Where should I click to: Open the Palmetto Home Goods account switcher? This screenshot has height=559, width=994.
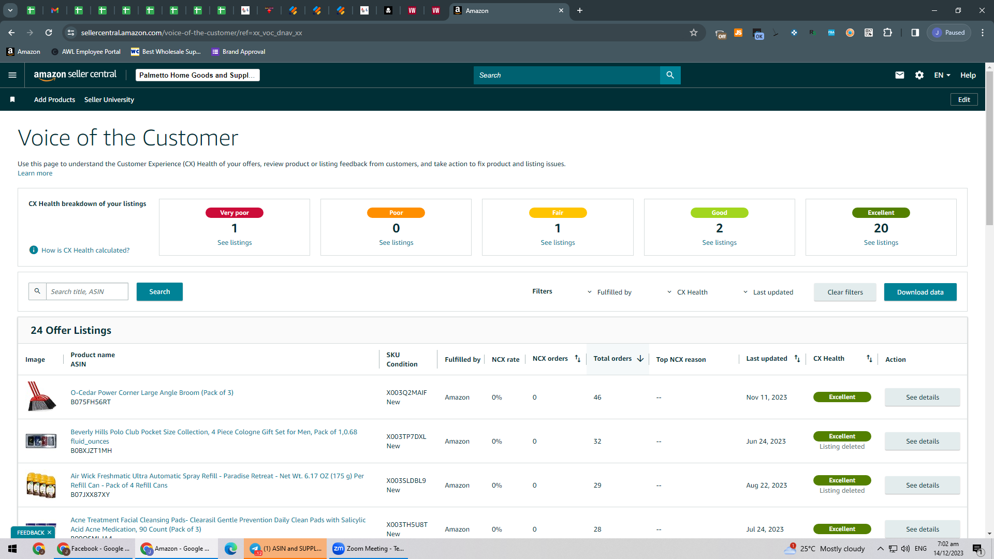click(198, 75)
